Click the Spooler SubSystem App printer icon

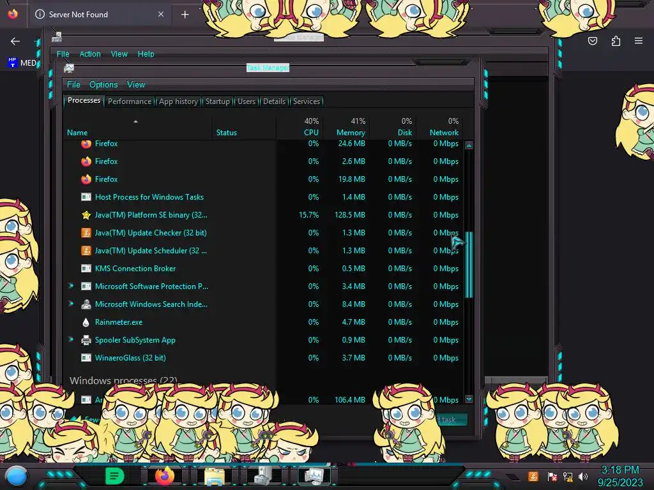(x=86, y=340)
